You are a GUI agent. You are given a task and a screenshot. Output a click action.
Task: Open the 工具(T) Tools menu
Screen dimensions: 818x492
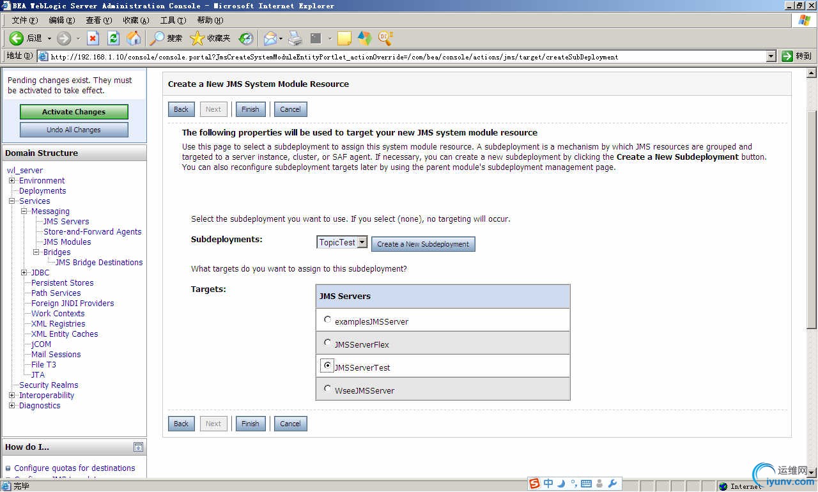tap(173, 20)
